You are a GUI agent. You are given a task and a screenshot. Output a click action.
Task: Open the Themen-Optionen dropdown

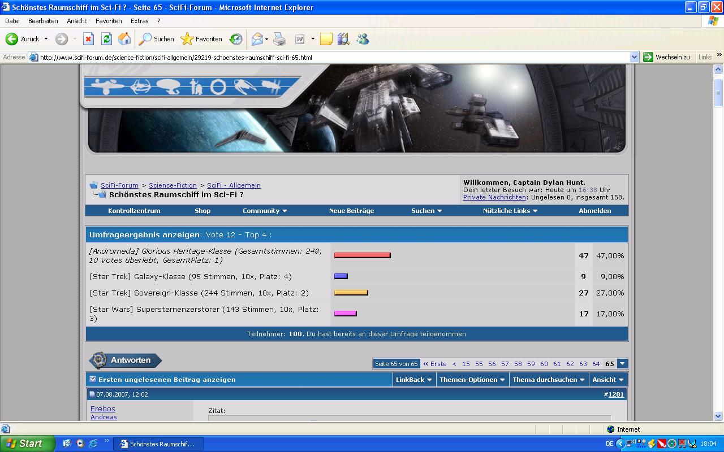point(472,380)
